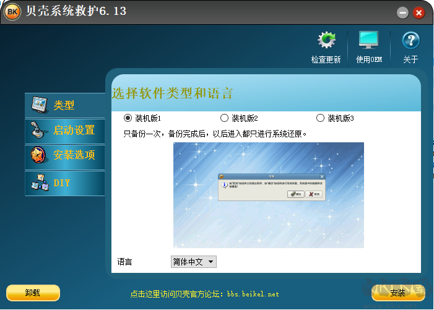Click the 使用OEM label

pos(368,59)
